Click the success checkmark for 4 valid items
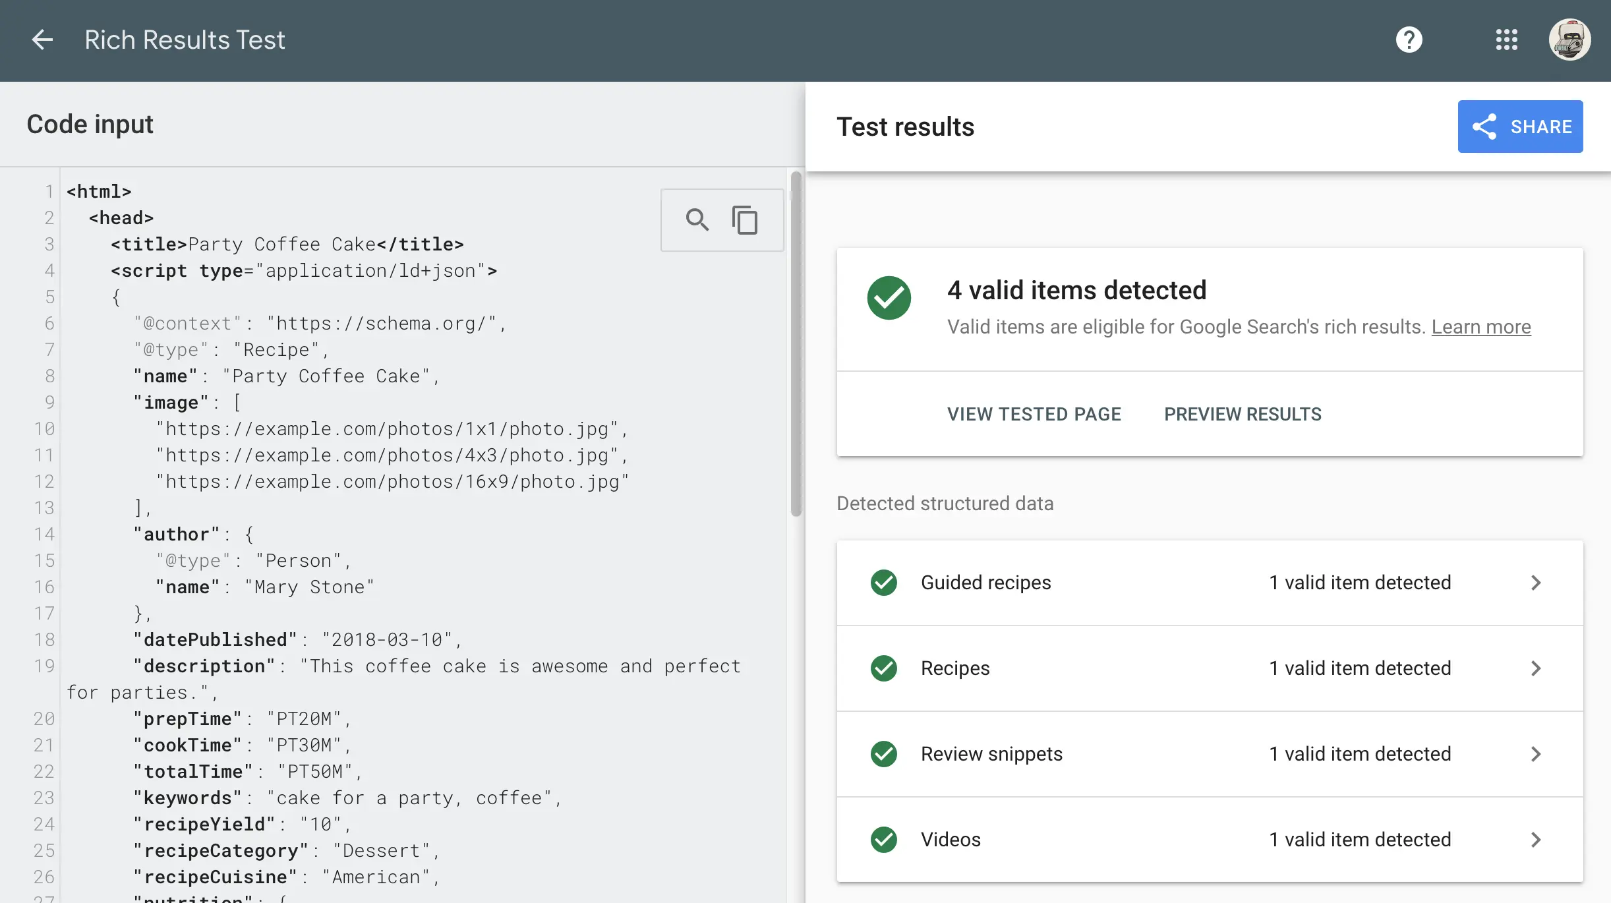The image size is (1611, 903). click(889, 298)
